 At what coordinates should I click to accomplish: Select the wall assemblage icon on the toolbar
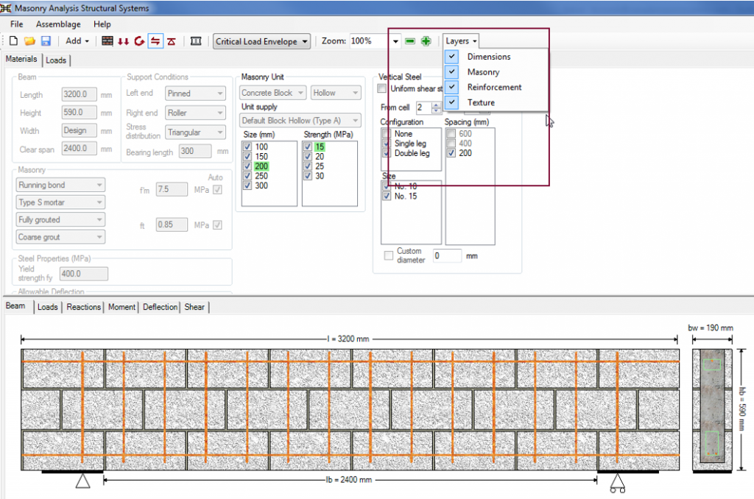tap(195, 41)
